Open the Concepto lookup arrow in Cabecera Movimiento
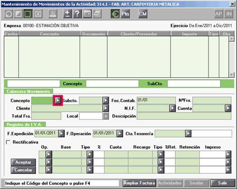Screen dimensions: 237x189 point(58,101)
